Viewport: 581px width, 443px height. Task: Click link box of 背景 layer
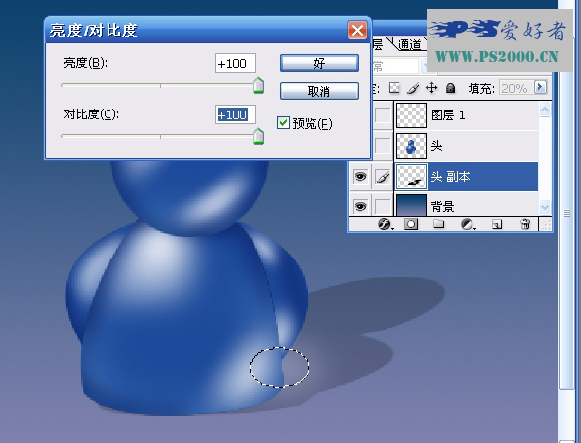(382, 206)
